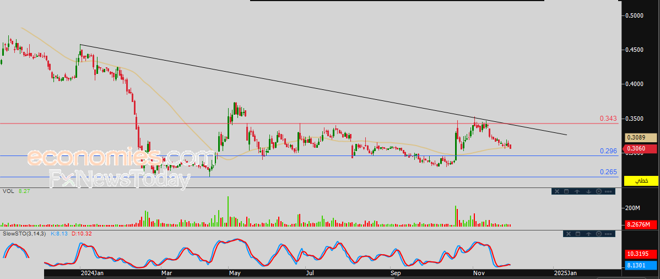Close the VOL indicator panel

point(557,191)
